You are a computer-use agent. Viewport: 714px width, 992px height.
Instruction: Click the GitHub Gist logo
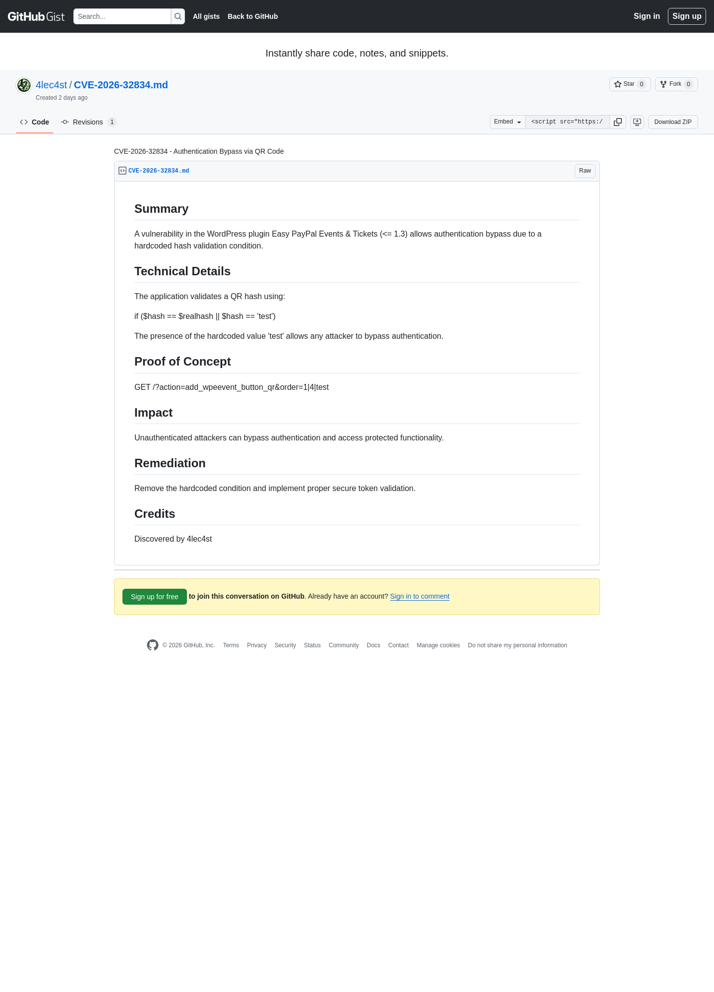[36, 16]
